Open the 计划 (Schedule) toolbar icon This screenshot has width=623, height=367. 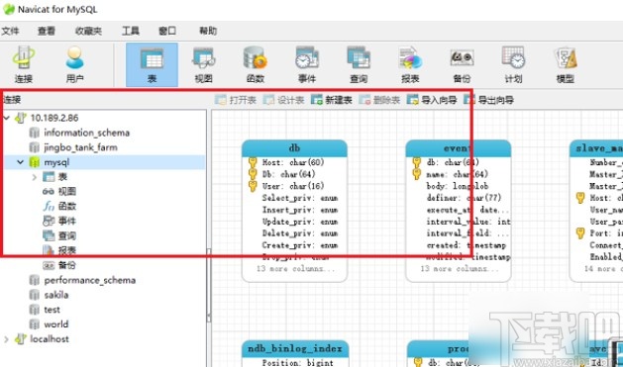coord(513,64)
